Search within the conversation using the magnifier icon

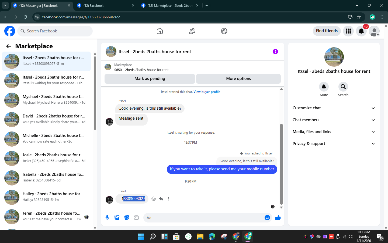[343, 87]
